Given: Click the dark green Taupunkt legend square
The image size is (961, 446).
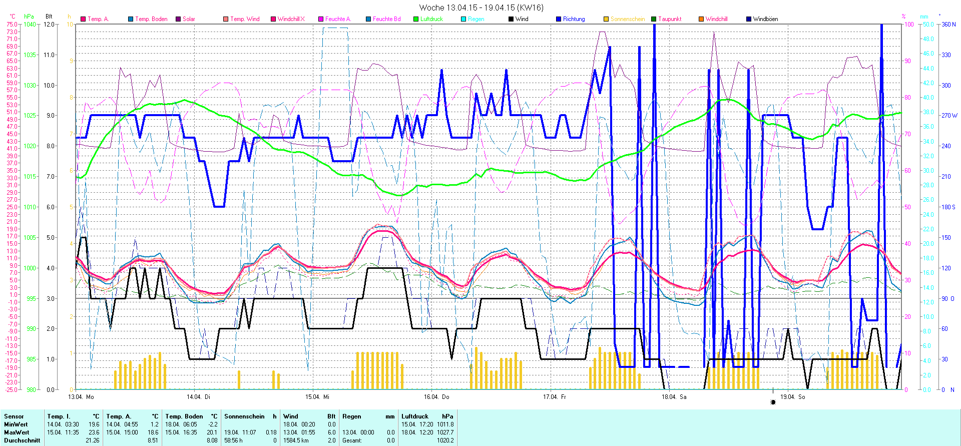Looking at the screenshot, I should (654, 19).
